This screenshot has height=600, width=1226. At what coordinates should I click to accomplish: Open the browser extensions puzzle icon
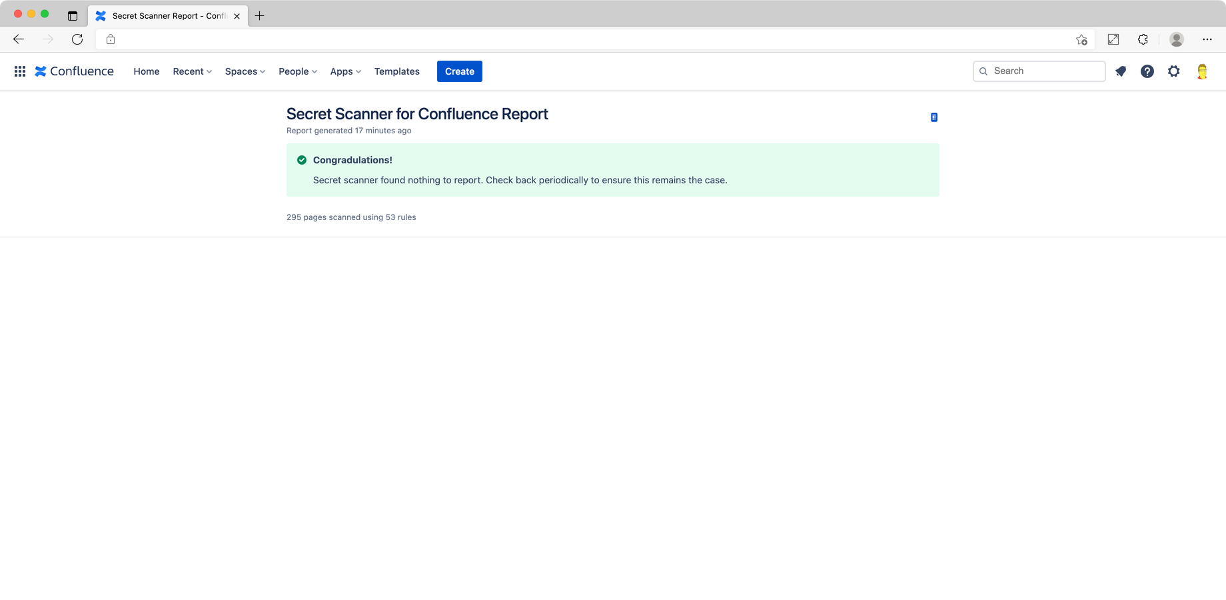point(1143,39)
